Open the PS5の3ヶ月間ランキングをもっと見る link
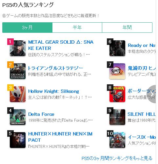The image size is (158, 164). pyautogui.click(x=117, y=158)
